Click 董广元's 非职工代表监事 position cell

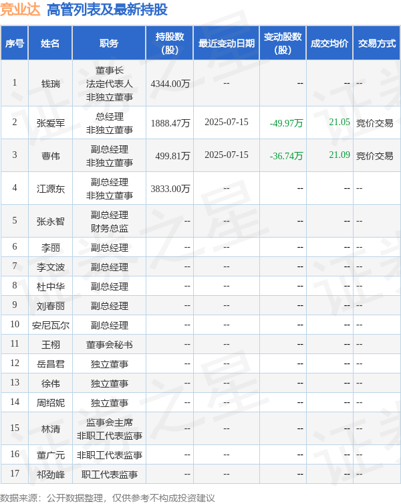click(x=109, y=455)
